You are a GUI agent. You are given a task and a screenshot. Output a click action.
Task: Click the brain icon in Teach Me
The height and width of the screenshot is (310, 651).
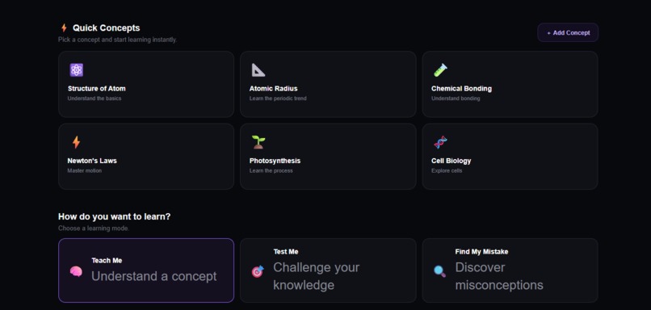pos(76,272)
